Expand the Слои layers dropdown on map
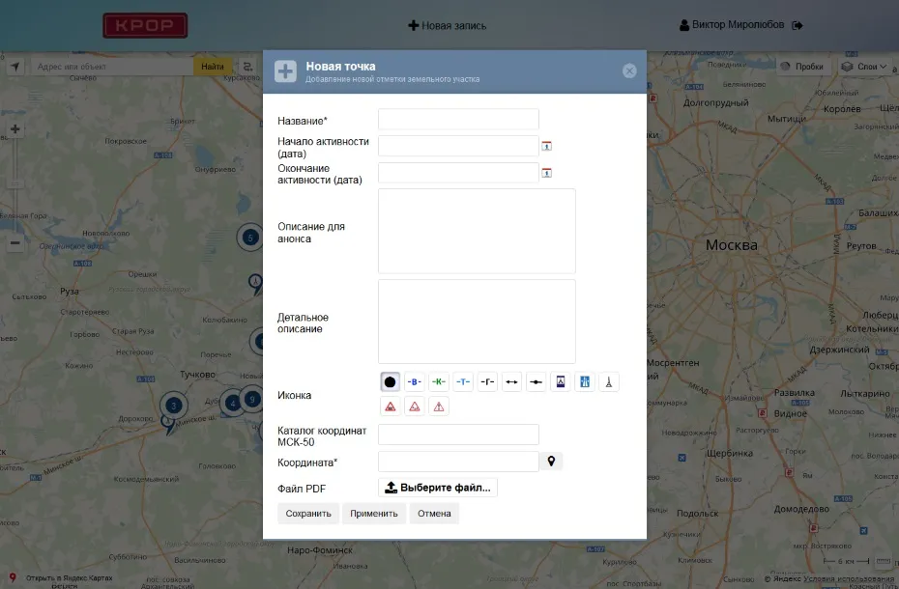 pyautogui.click(x=865, y=67)
